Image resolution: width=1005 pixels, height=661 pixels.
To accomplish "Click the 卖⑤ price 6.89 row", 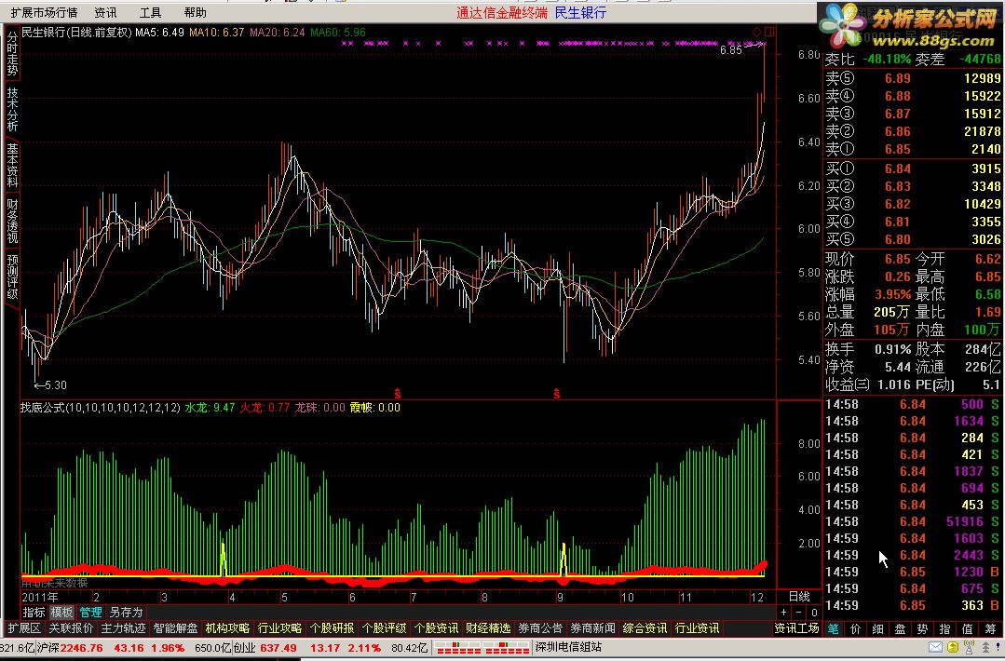I will [x=912, y=78].
